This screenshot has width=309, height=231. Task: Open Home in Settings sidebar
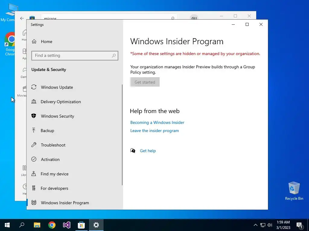point(75,42)
